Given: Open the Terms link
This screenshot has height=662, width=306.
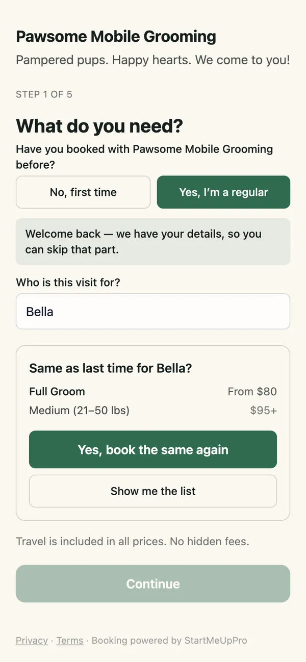Looking at the screenshot, I should [70, 641].
